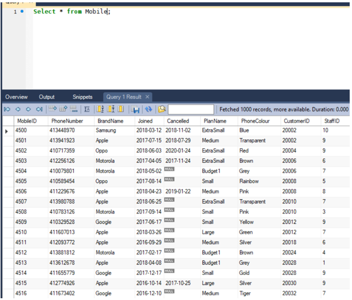Click the insert new row icon
Viewport: 352px width, 300px height.
click(63, 109)
